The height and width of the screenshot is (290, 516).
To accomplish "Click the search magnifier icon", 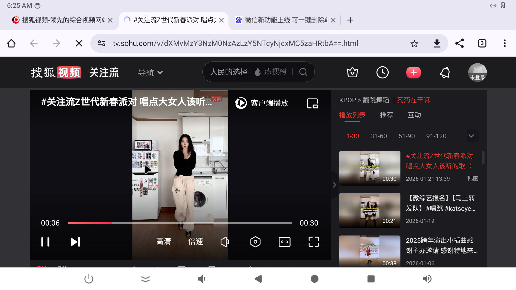I will [303, 72].
